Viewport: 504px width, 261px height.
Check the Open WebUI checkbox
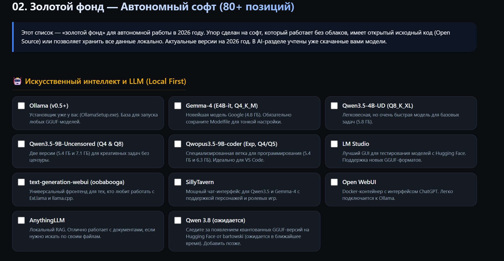[334, 182]
